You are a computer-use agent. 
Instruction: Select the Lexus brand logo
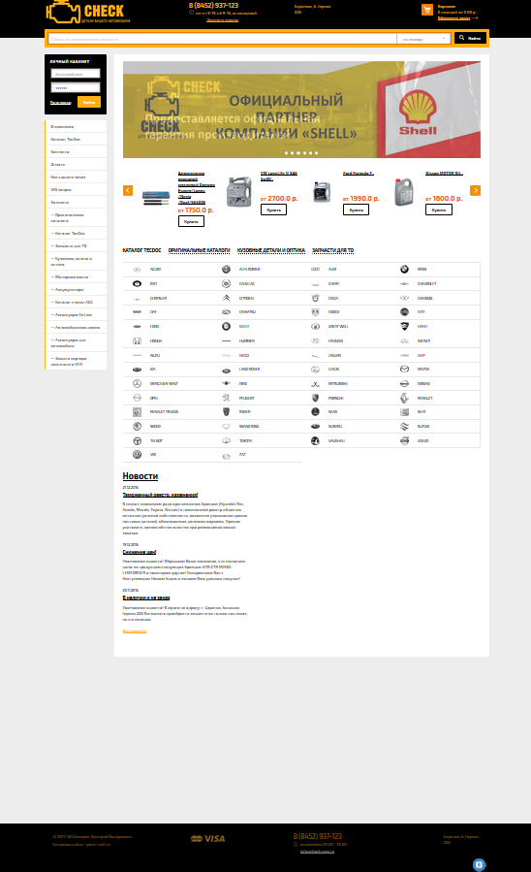tap(316, 370)
